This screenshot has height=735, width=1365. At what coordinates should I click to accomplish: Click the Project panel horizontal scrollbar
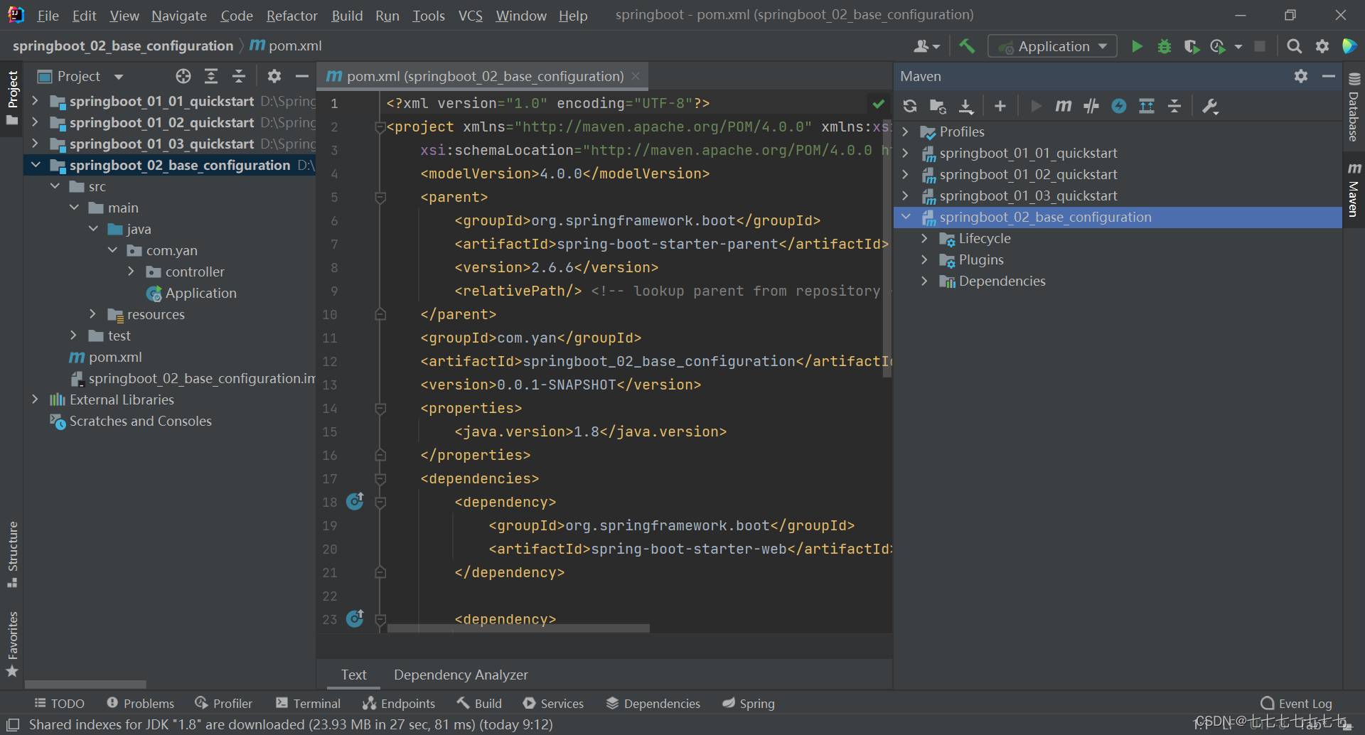[x=85, y=684]
